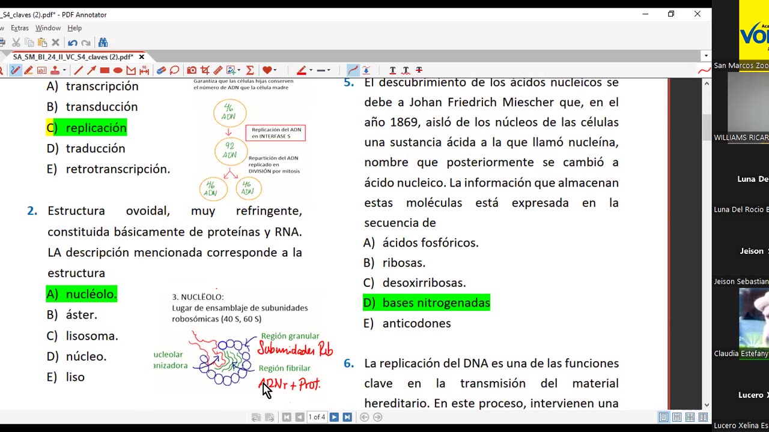Click the Favorites heart icon
Viewport: 769px width, 432px height.
point(267,70)
